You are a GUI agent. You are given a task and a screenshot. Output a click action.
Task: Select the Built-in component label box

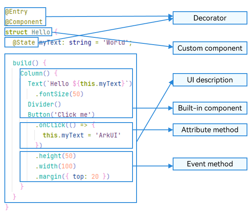210,108
